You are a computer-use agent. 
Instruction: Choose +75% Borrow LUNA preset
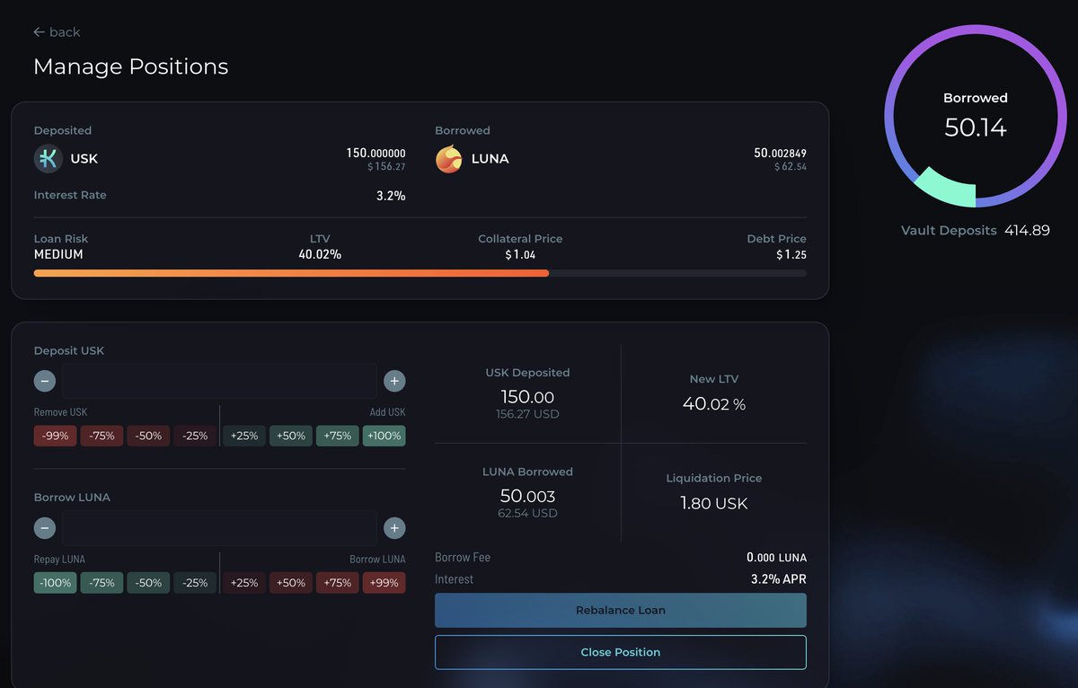338,583
